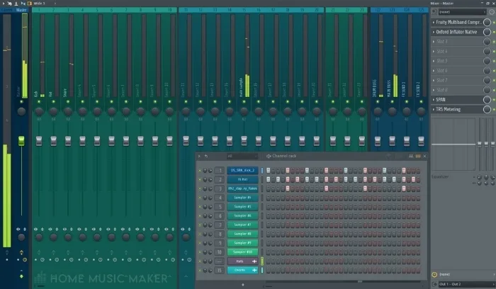This screenshot has width=496, height=289.
Task: Click mixer target number 3 for clap channel
Action: coord(220,188)
